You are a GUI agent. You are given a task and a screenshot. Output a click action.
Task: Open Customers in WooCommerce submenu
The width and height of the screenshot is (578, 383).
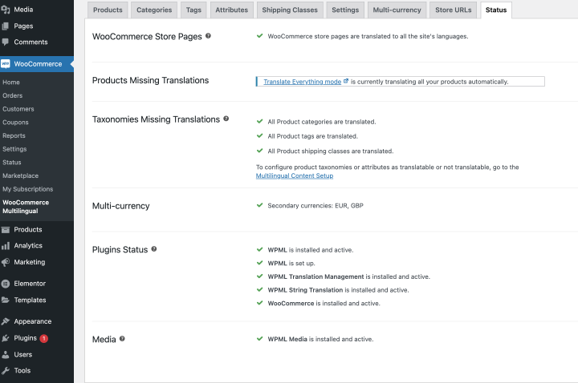[18, 109]
